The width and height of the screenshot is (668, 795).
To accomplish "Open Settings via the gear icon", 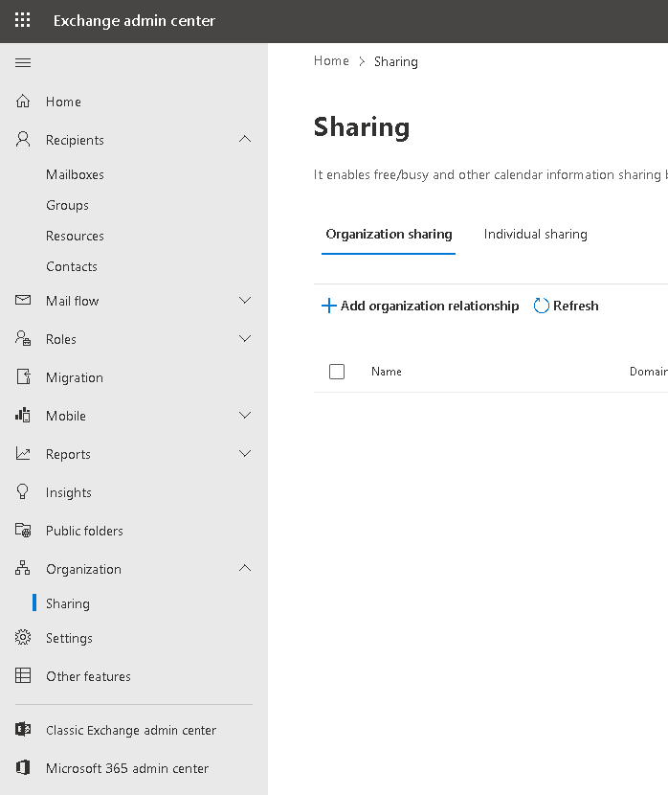I will [x=22, y=637].
